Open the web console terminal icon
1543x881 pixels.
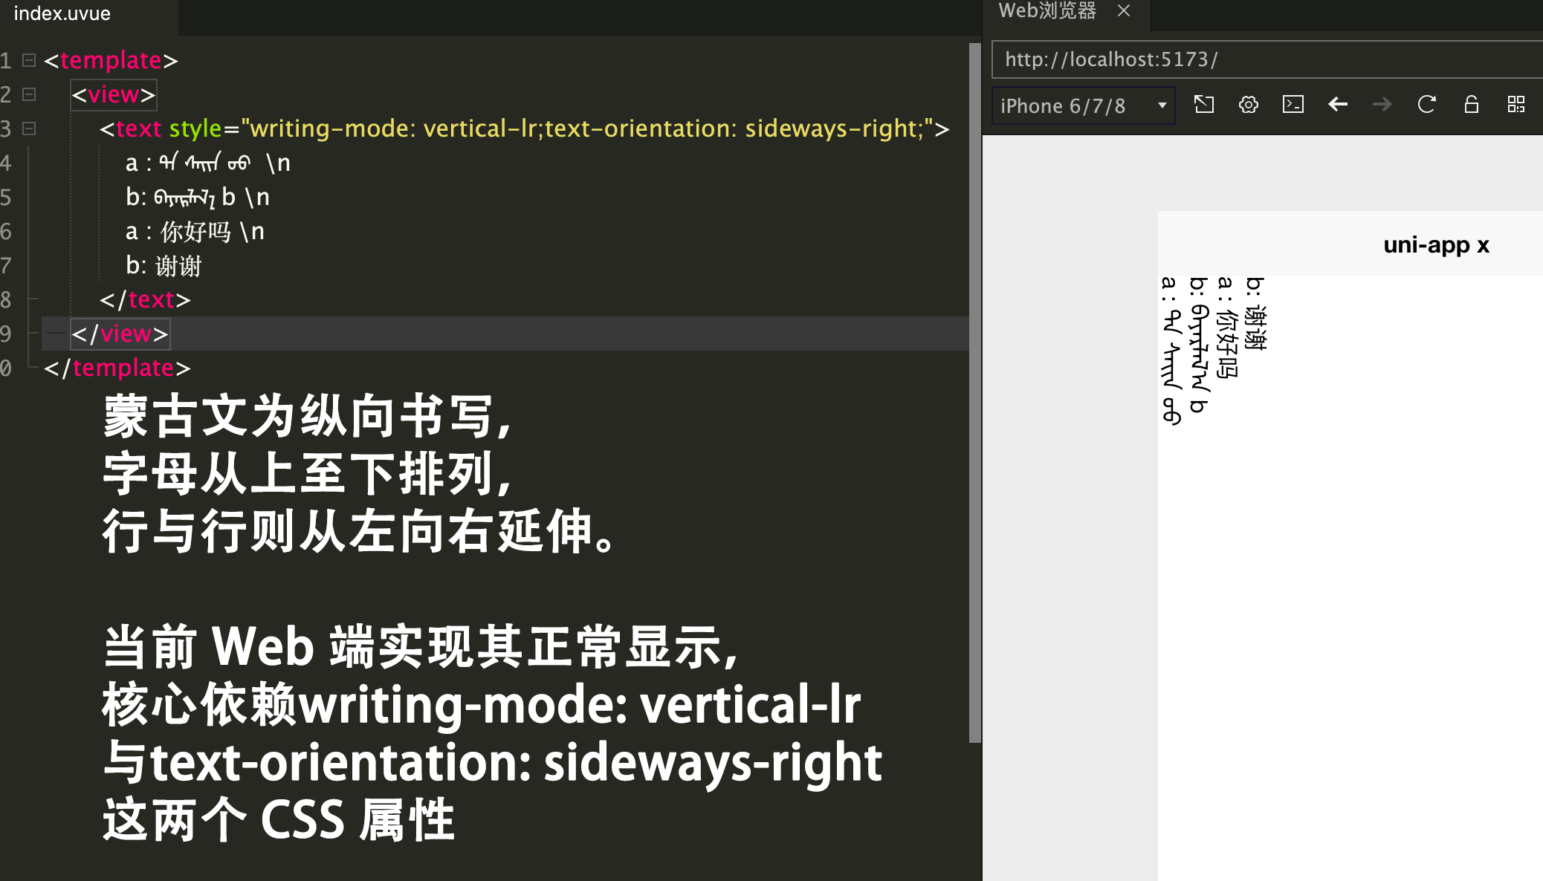pyautogui.click(x=1293, y=105)
